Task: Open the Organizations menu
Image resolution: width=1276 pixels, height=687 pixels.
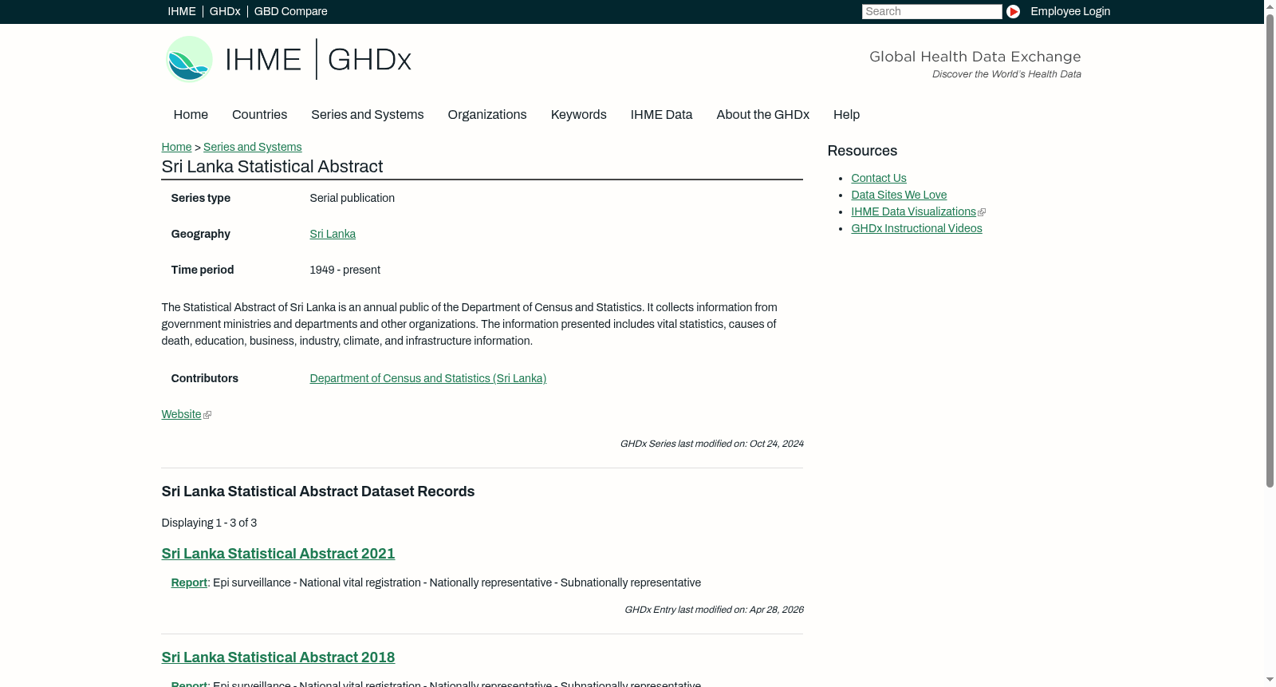Action: (x=487, y=115)
